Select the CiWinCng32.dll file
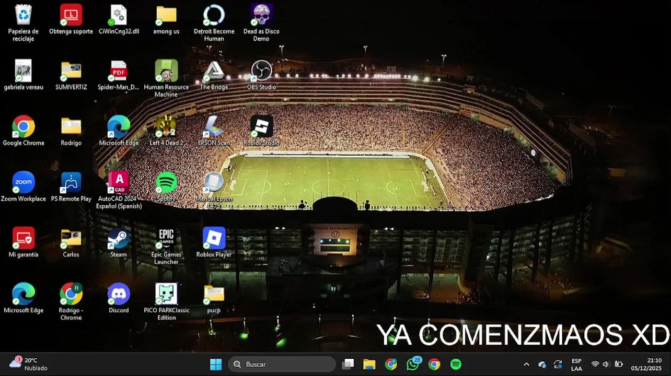 pyautogui.click(x=119, y=19)
